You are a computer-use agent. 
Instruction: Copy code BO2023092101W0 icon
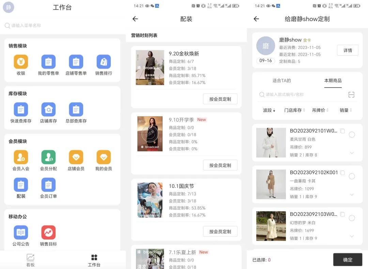pyautogui.click(x=342, y=131)
